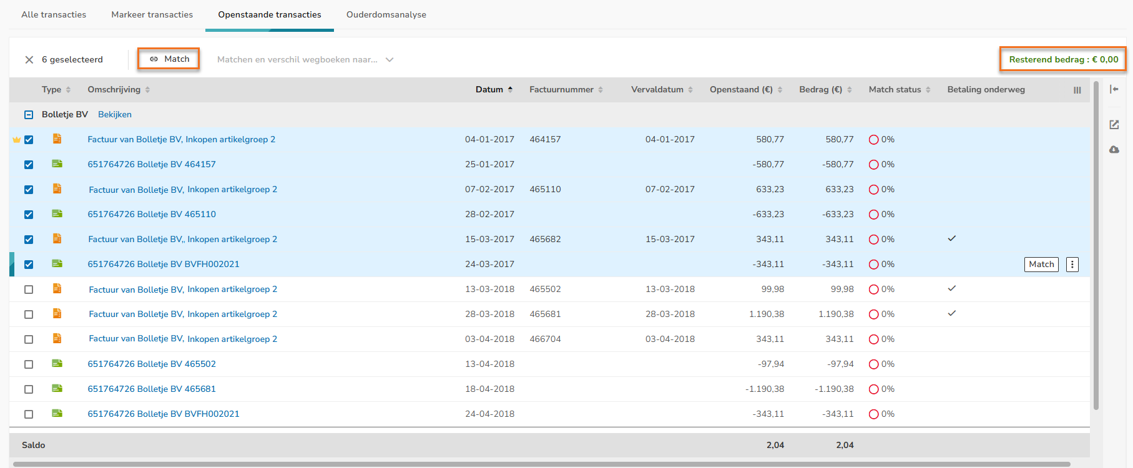Screen dimensions: 1133x468
Task: Sort by the Datum column
Action: pos(494,90)
